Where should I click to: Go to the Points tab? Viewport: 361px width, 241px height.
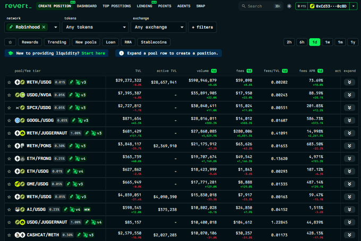click(165, 6)
